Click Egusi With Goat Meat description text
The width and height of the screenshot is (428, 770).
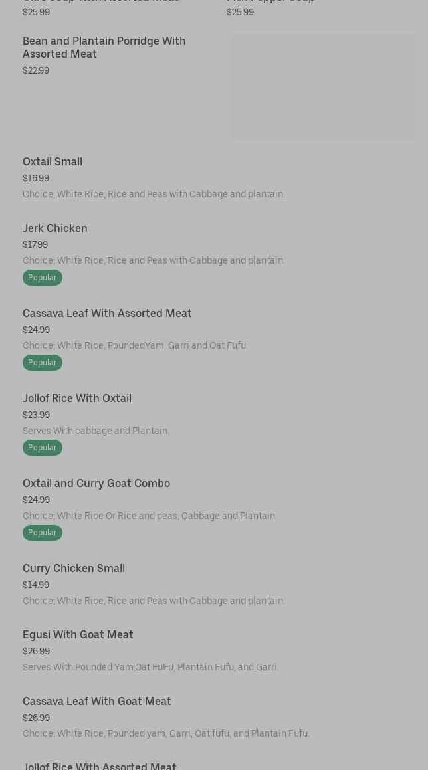click(150, 667)
